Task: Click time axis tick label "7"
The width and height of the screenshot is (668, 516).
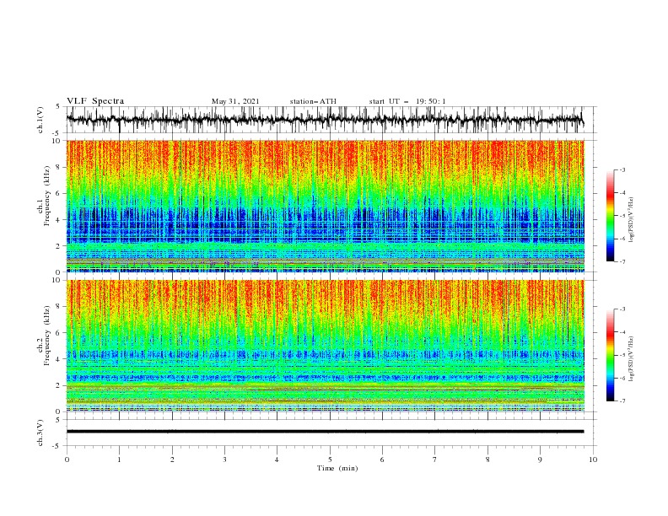Action: (x=435, y=460)
